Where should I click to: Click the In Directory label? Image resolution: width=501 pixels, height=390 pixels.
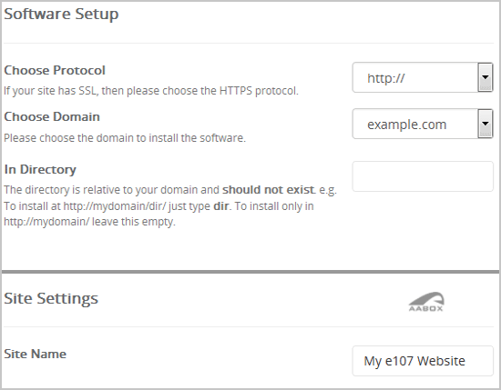[40, 169]
